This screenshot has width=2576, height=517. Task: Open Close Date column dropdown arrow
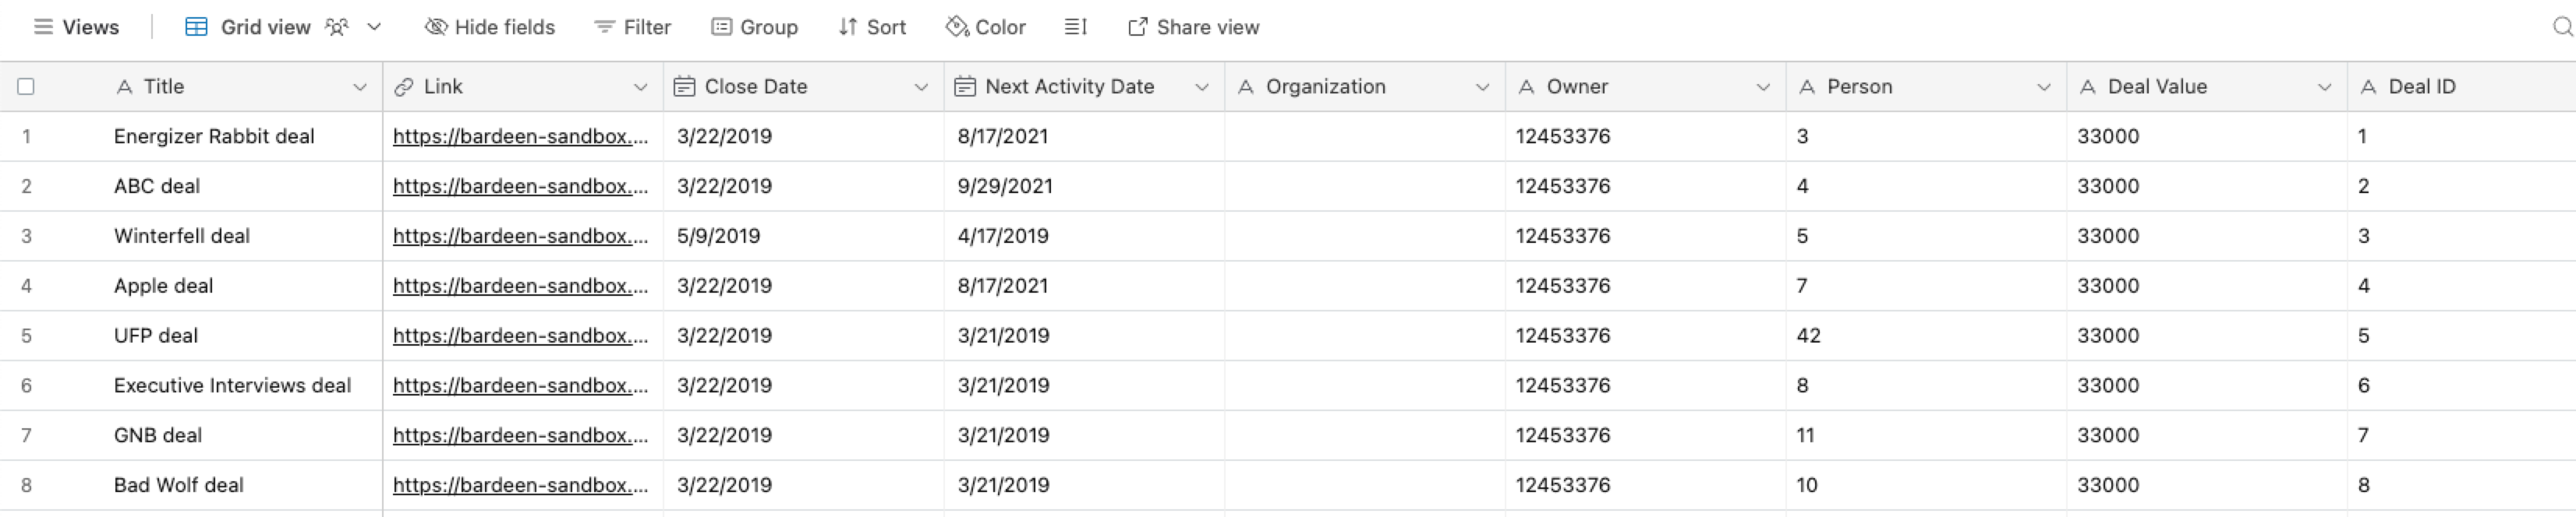(922, 87)
